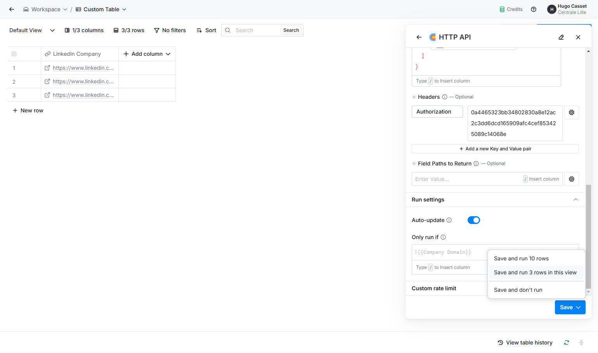Collapse the Field Paths to Return section

point(414,164)
